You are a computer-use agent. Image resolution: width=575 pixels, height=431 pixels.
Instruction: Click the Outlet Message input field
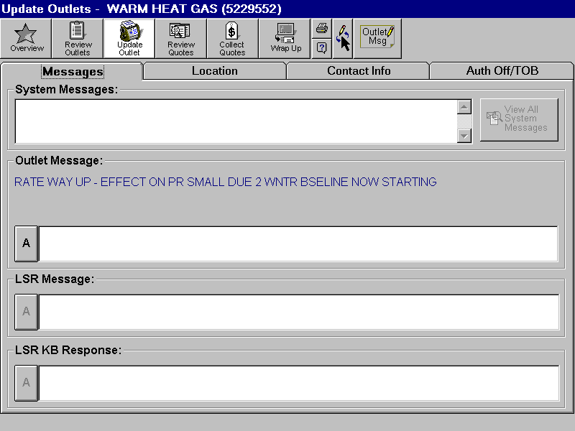pos(298,244)
